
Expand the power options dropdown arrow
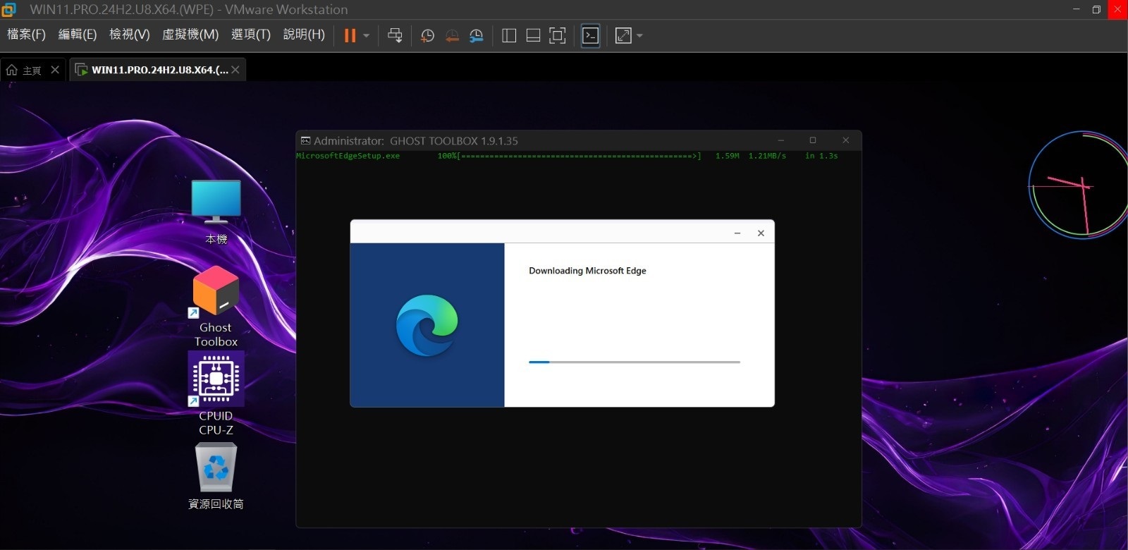point(366,35)
